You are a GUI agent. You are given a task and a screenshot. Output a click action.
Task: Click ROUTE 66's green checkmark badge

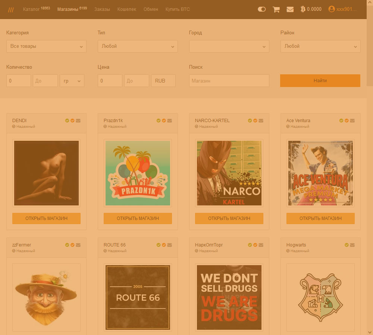pyautogui.click(x=159, y=245)
